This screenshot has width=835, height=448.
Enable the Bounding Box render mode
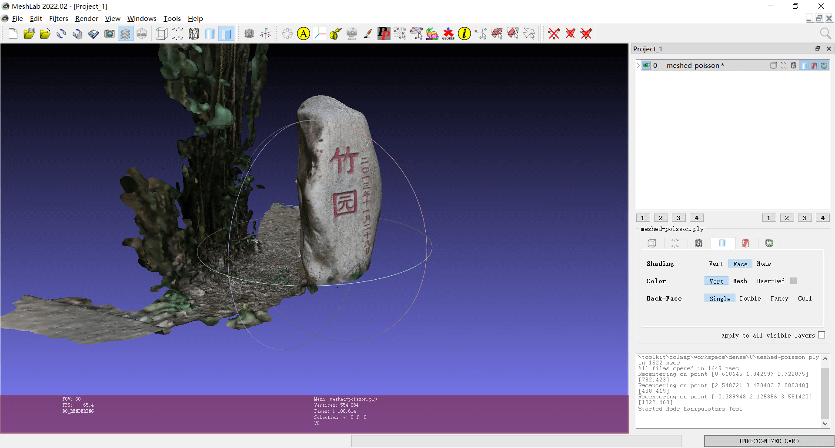pos(161,33)
